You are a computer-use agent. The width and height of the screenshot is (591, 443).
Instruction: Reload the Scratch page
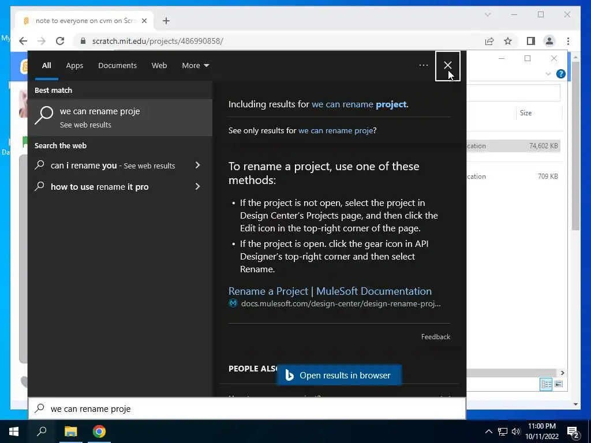pos(60,41)
